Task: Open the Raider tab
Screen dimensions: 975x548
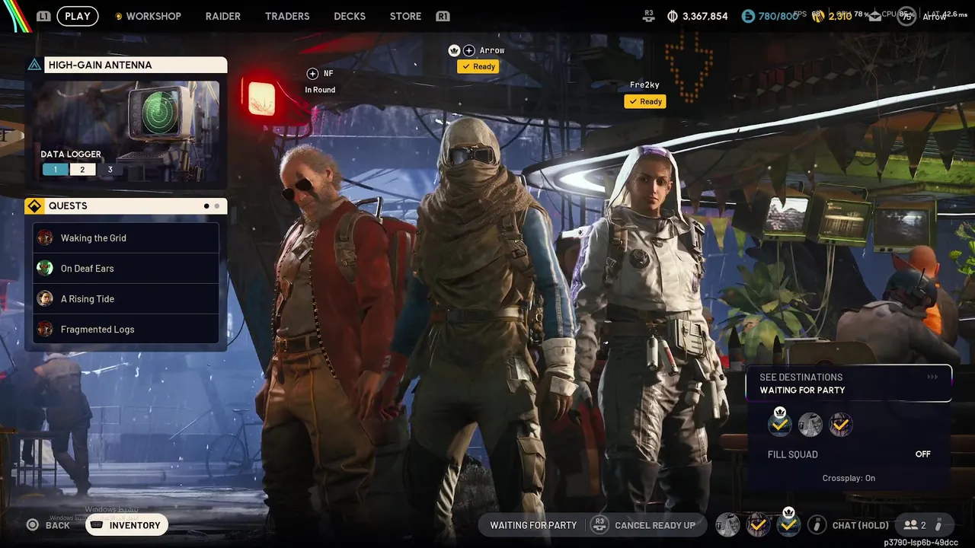Action: (x=223, y=16)
